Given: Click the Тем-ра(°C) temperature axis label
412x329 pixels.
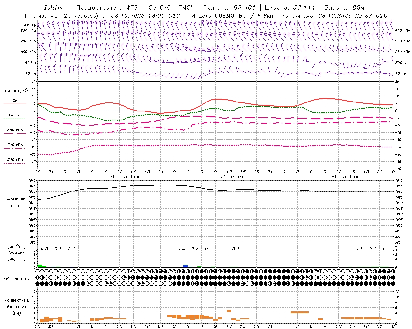Looking at the screenshot, I should click(x=15, y=91).
